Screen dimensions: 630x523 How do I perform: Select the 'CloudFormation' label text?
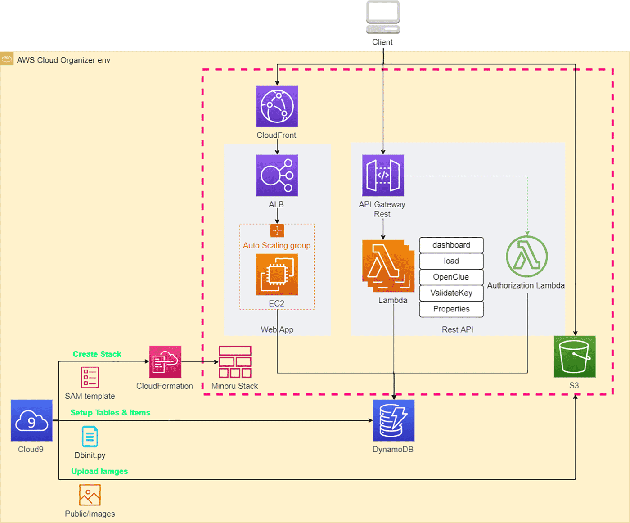click(x=165, y=386)
